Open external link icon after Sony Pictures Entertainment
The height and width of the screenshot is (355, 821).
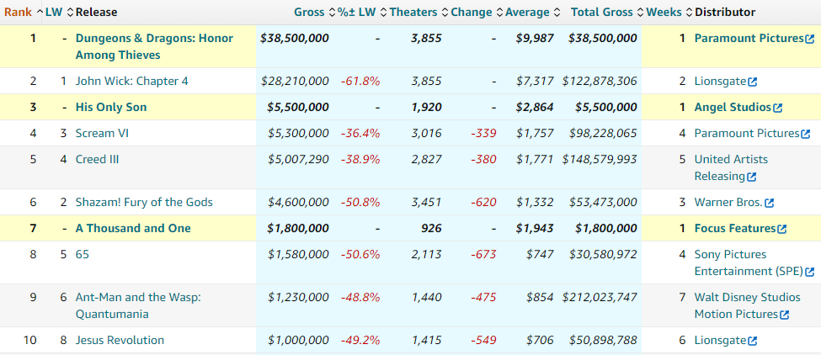click(x=810, y=272)
